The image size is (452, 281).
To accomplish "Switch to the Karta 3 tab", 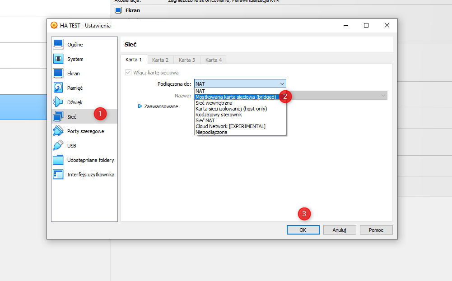I will (187, 60).
